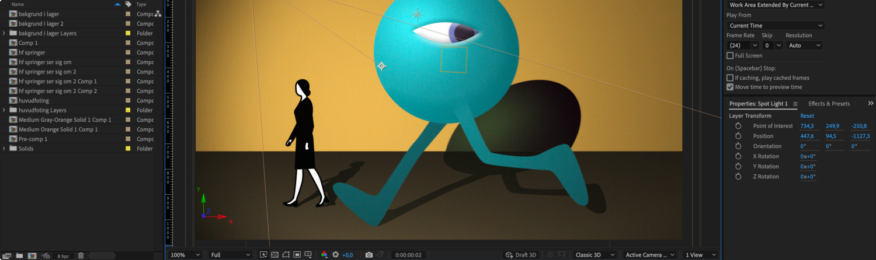
Task: Toggle the Position stopwatch keyframe icon
Action: click(x=738, y=136)
